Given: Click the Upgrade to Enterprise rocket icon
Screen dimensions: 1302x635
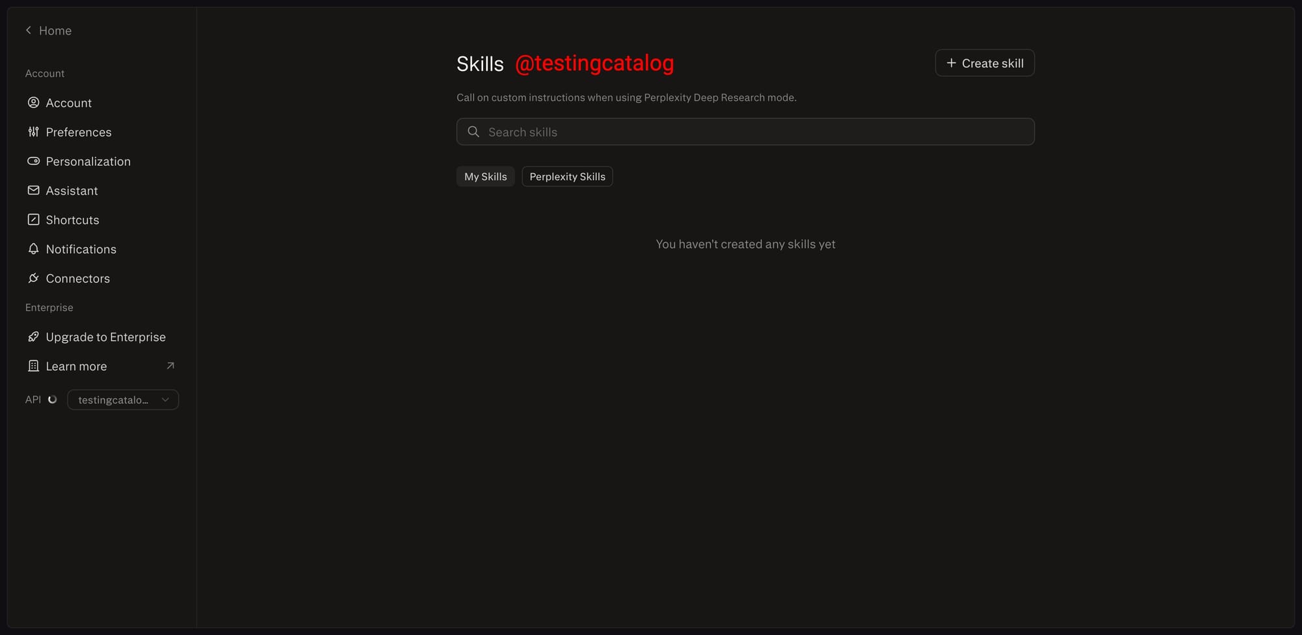Looking at the screenshot, I should coord(33,337).
